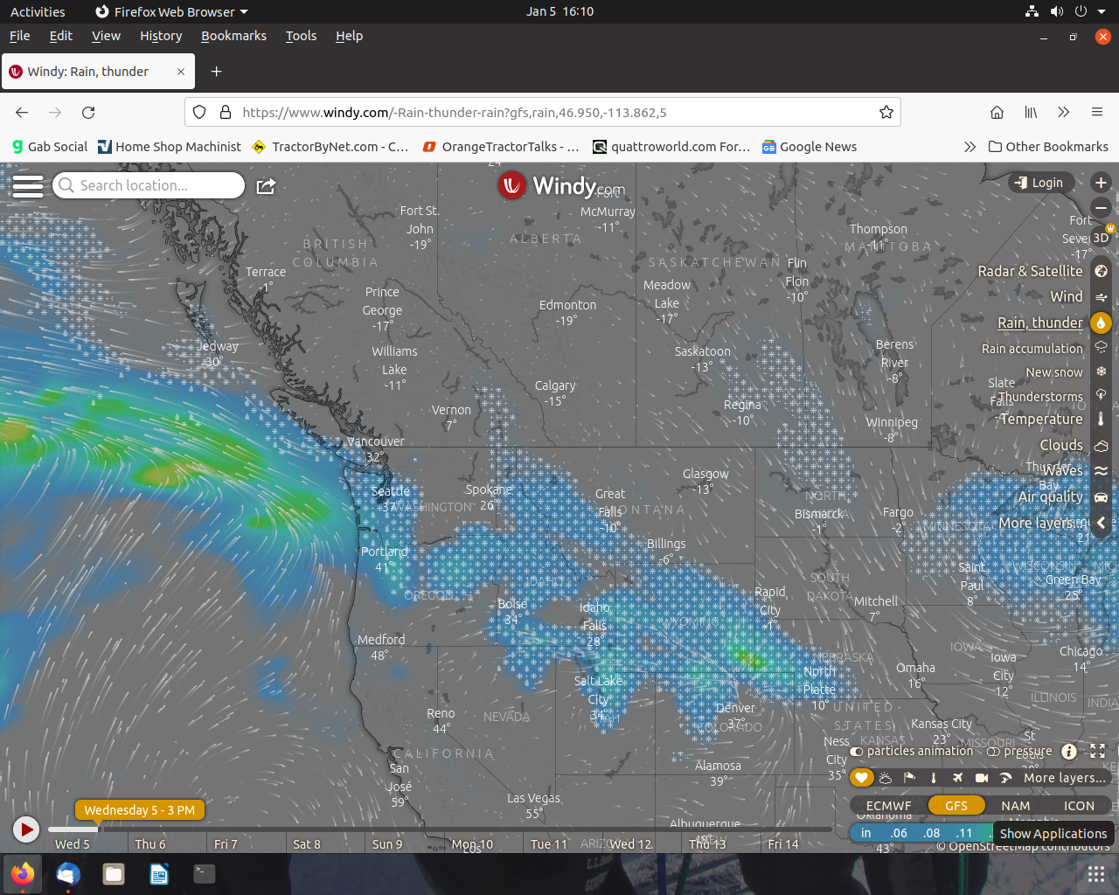Expand More layers chevron on right rail
Screen dimensions: 1119x895
tap(1101, 523)
